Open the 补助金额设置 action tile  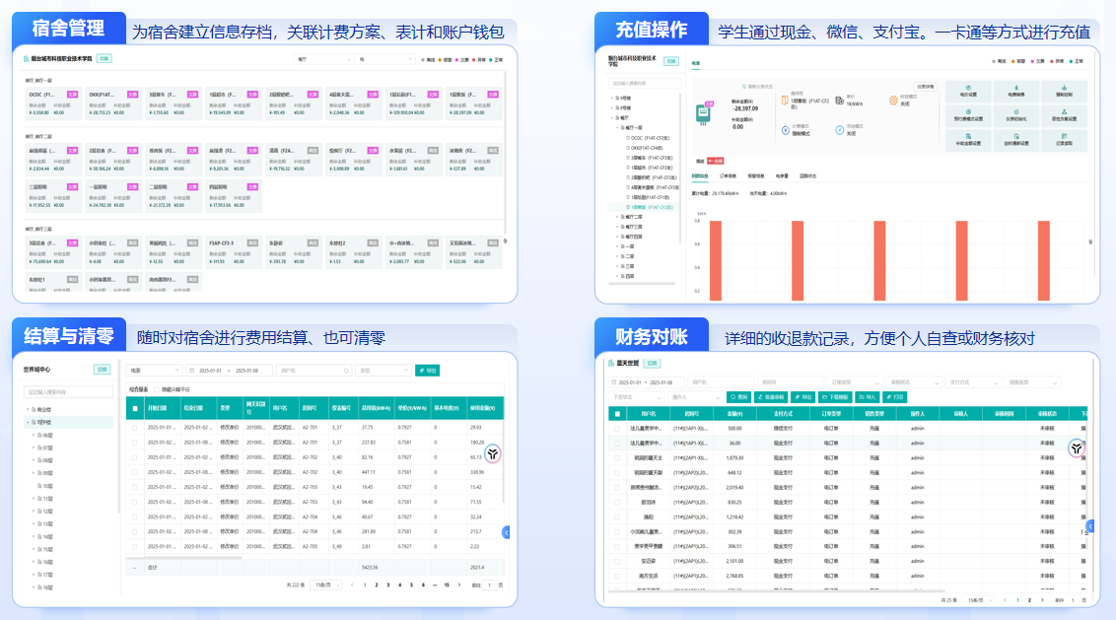tap(968, 140)
